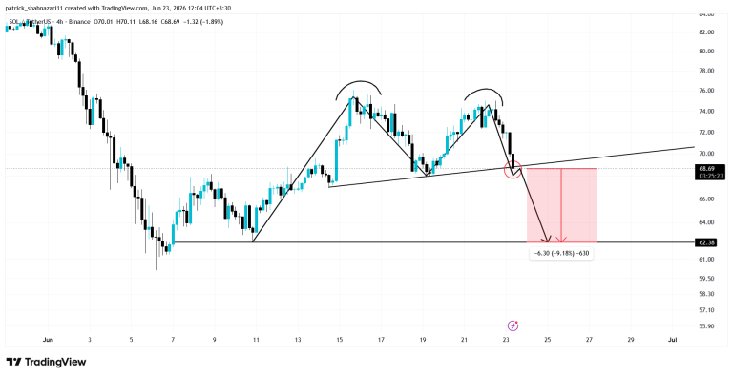Click date 15 on the time axis
The width and height of the screenshot is (733, 377).
tap(340, 340)
